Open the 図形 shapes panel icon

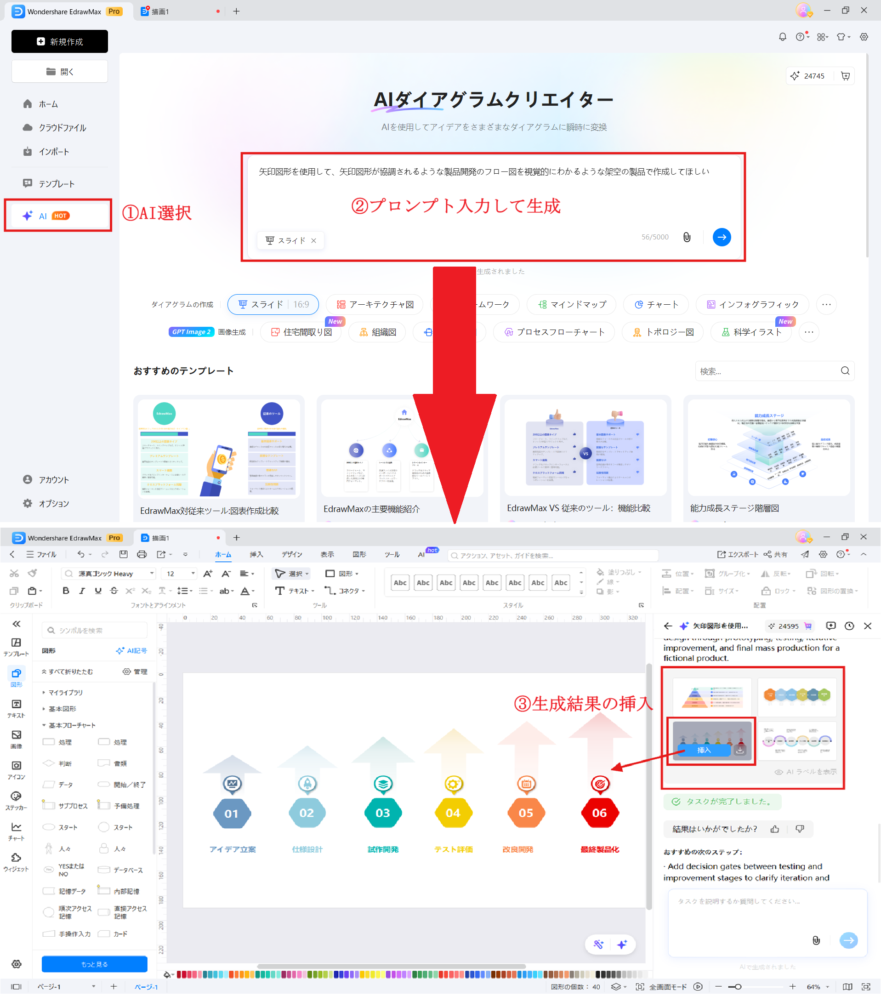pos(16,678)
